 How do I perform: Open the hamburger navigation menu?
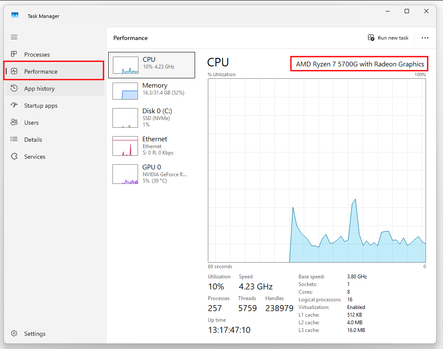pos(14,37)
